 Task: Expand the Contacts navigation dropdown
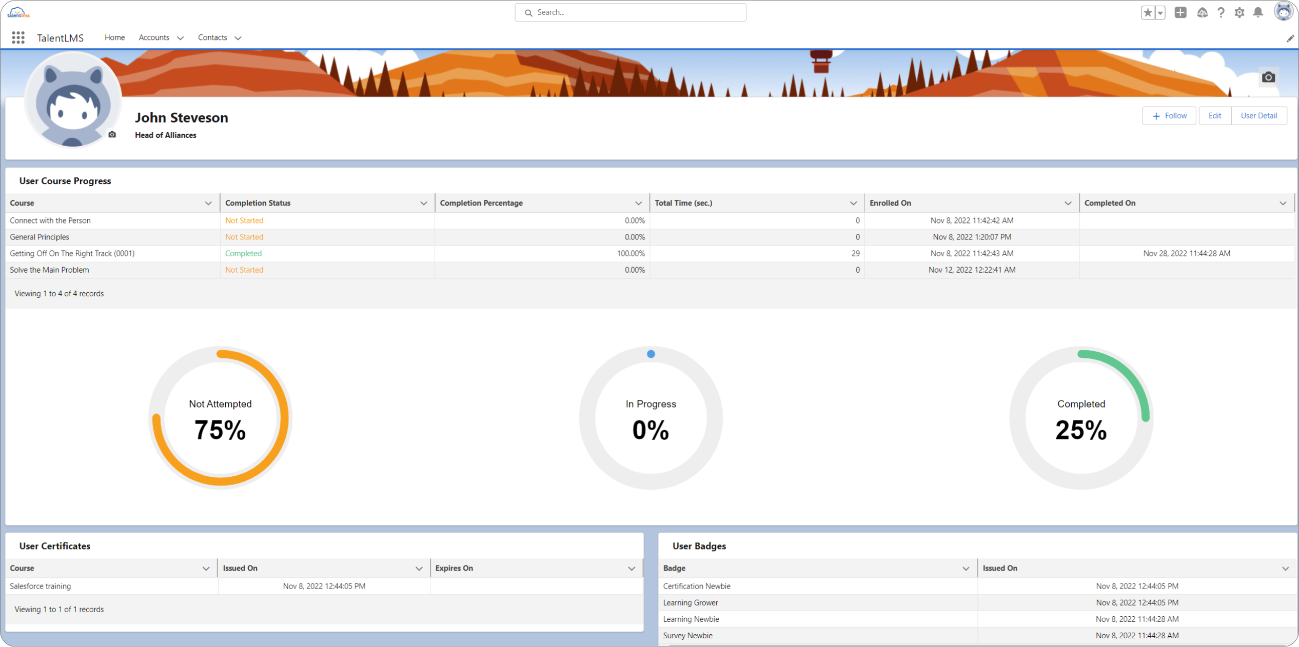(x=238, y=38)
